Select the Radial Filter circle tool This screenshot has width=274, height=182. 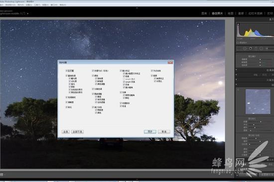[262, 48]
